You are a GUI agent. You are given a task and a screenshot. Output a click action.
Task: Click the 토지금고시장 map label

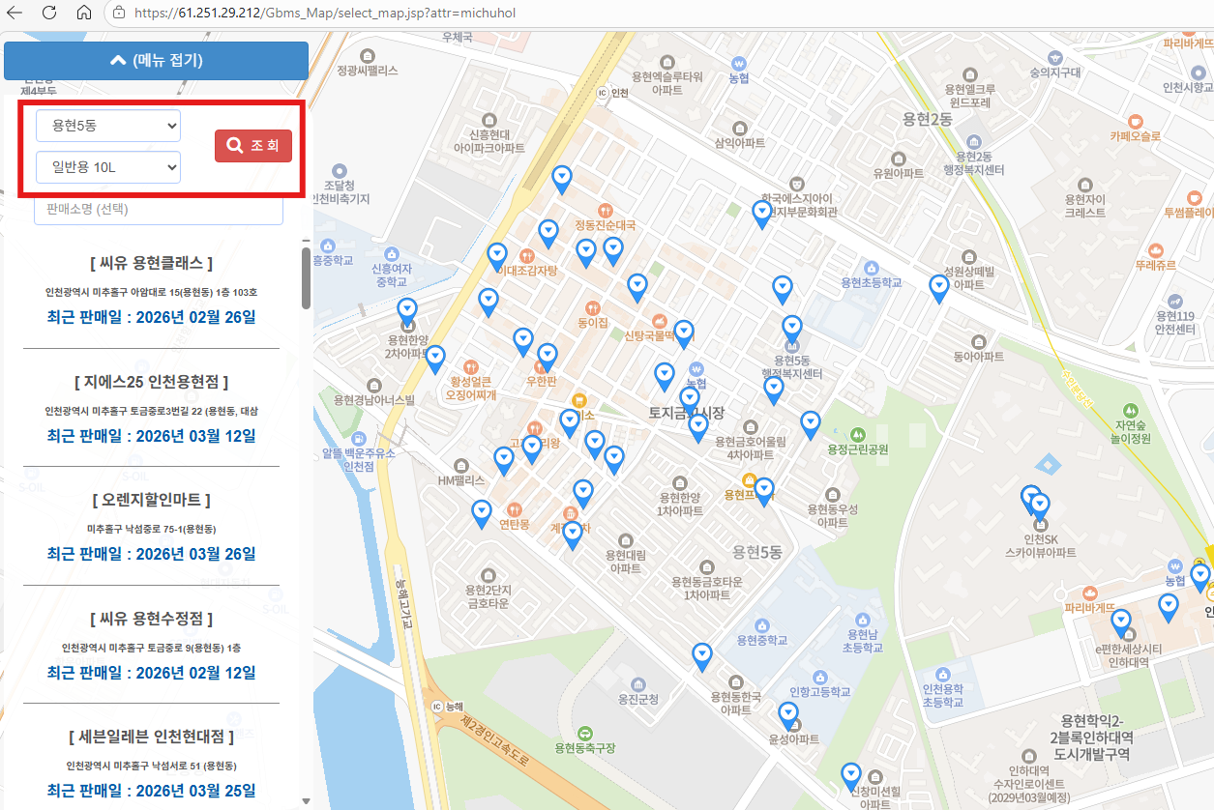pyautogui.click(x=687, y=413)
